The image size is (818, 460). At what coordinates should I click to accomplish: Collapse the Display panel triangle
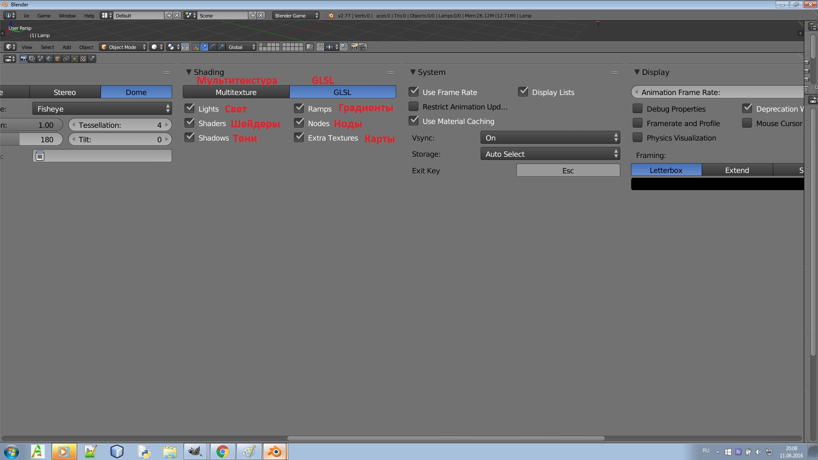(x=637, y=72)
